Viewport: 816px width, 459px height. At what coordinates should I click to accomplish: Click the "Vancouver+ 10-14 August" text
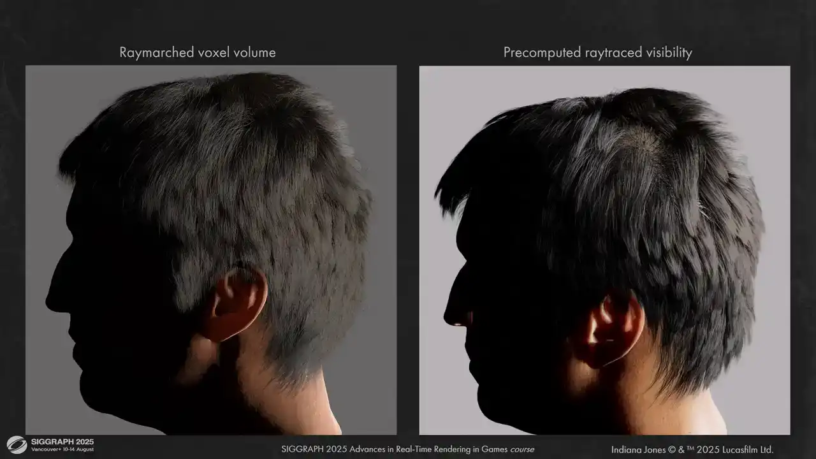click(62, 450)
